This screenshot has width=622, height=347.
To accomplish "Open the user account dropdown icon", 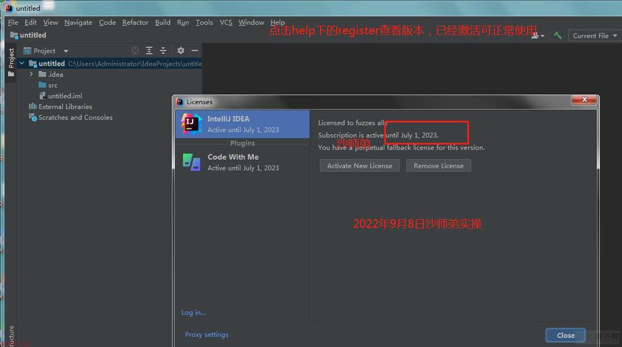I will click(x=537, y=36).
